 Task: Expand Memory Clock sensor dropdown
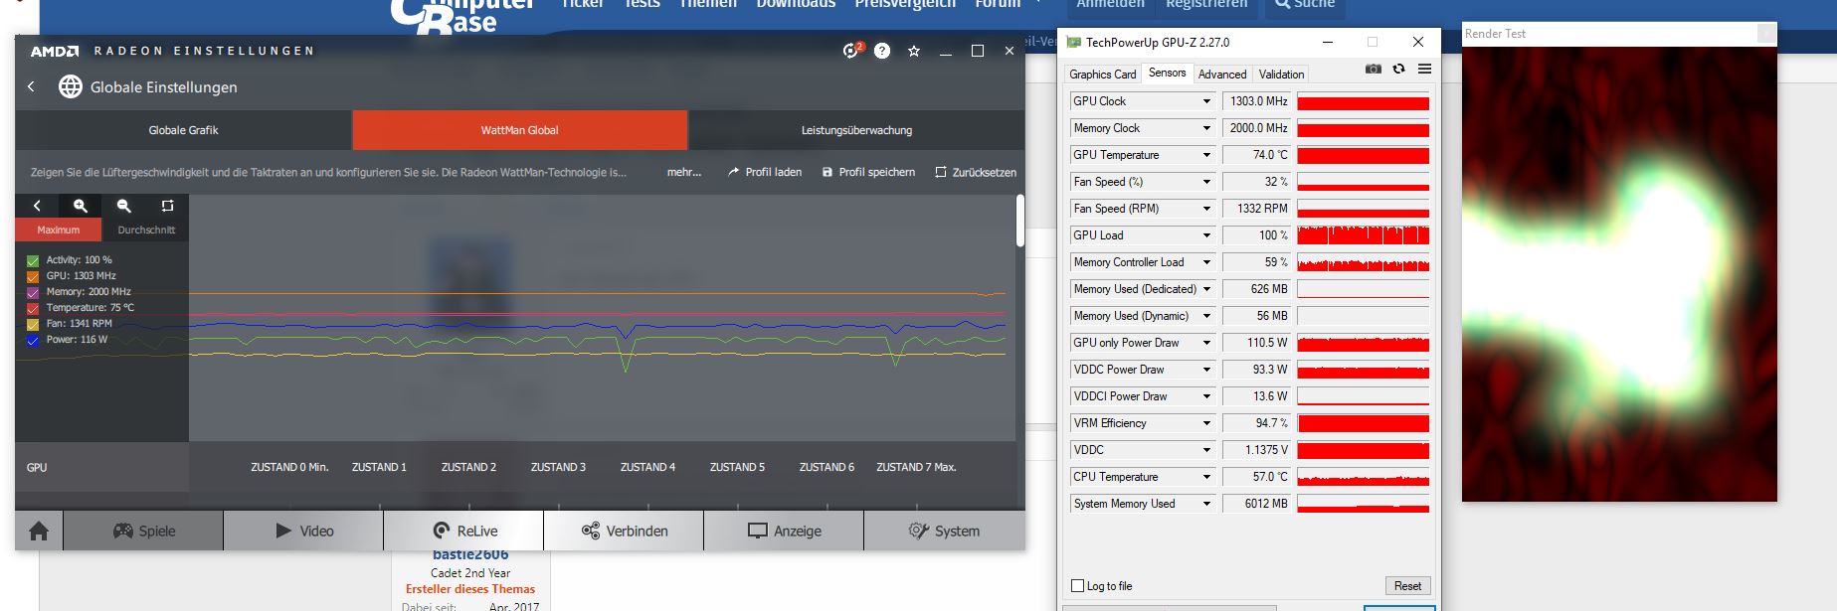point(1206,128)
